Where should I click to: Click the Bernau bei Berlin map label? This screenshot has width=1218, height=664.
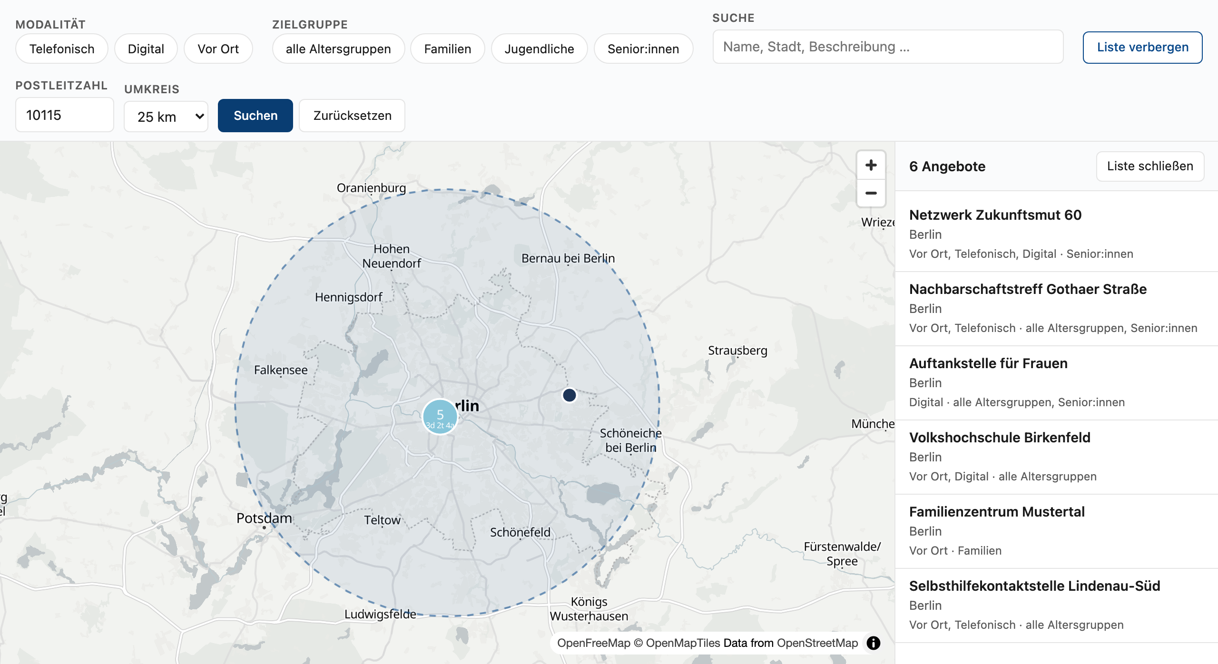pyautogui.click(x=568, y=258)
